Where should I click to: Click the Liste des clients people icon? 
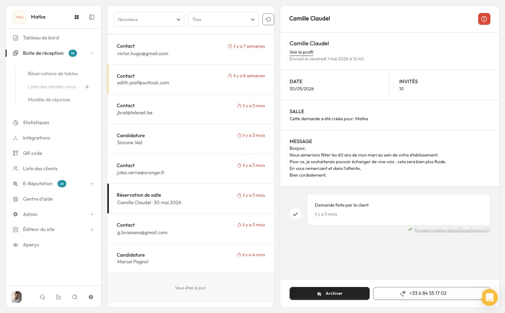[16, 169]
